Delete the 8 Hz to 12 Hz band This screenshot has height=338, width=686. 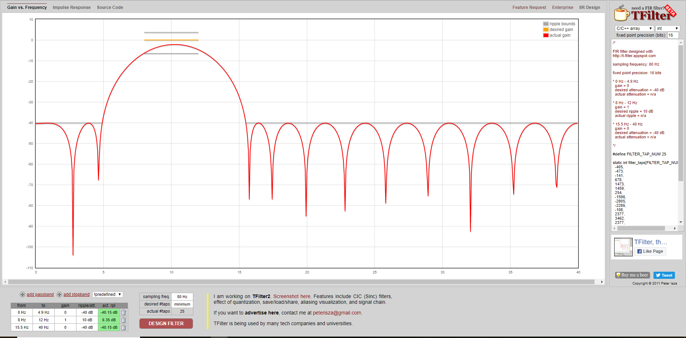tap(124, 320)
